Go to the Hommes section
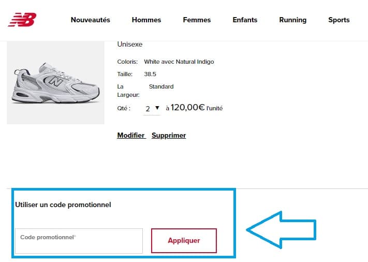368x262 pixels. pos(146,20)
